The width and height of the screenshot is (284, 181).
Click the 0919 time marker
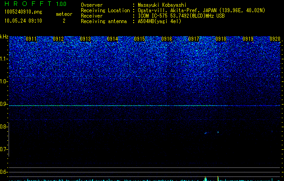click(248, 39)
